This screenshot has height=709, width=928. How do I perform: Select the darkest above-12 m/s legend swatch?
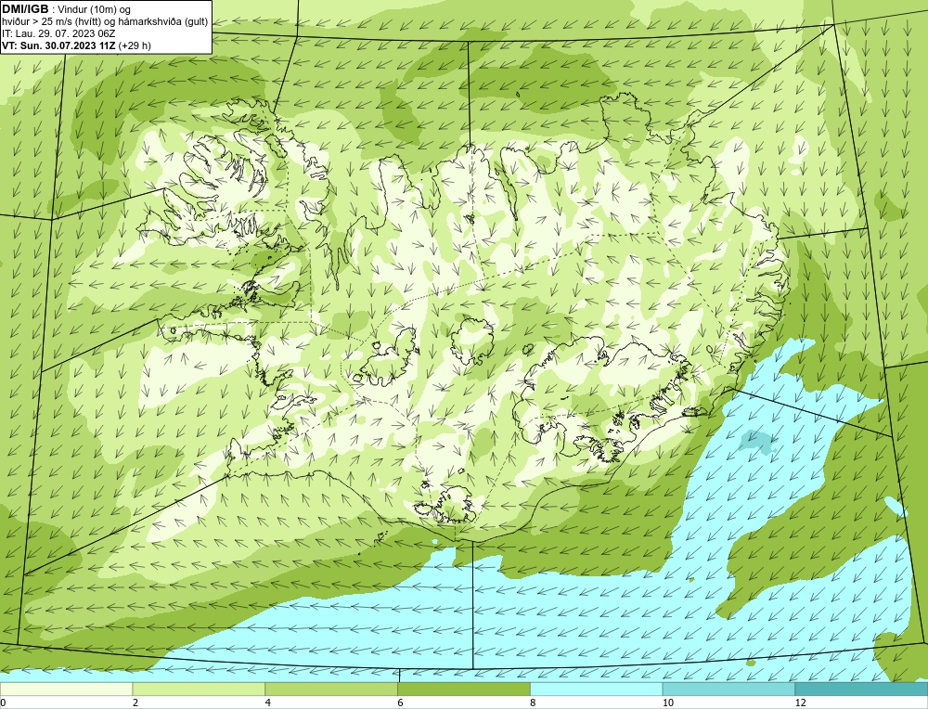coord(862,690)
